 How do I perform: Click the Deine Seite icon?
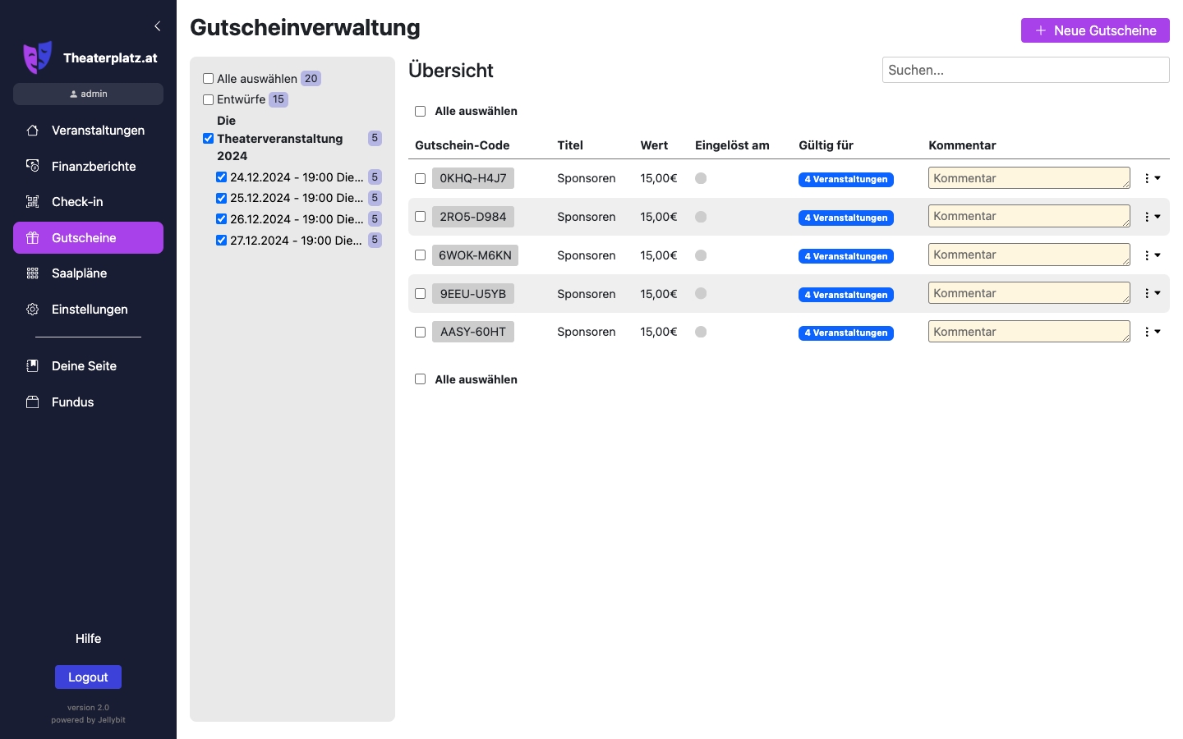click(33, 366)
